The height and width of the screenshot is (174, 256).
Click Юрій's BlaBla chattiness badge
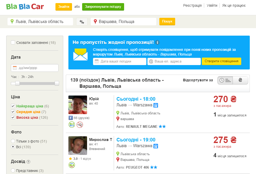click(72, 125)
